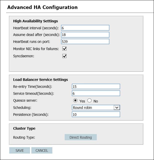Click the Heartbeat interval (seconds) label
154x160 pixels.
pos(36,28)
